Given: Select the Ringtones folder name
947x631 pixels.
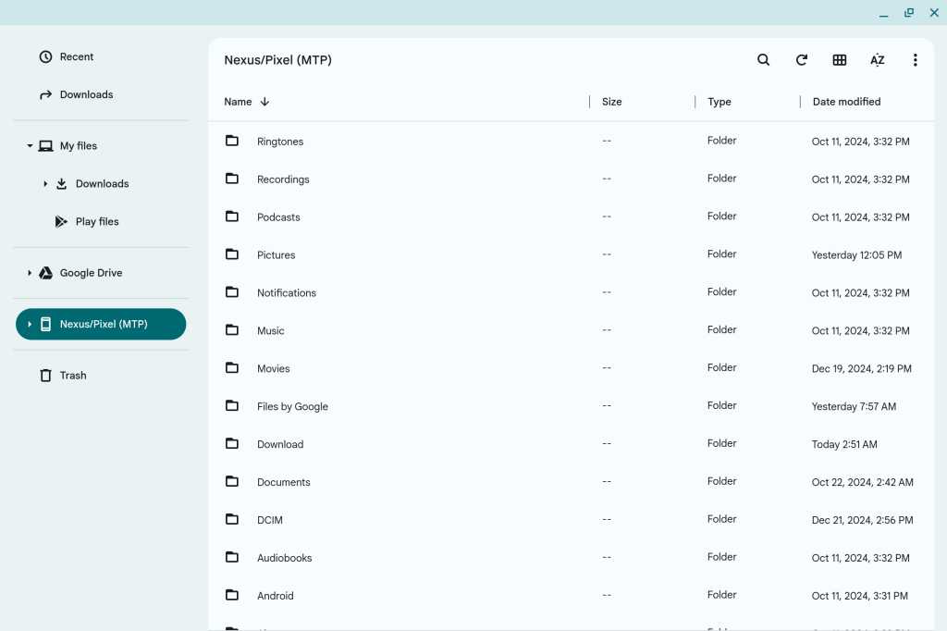Looking at the screenshot, I should (280, 142).
